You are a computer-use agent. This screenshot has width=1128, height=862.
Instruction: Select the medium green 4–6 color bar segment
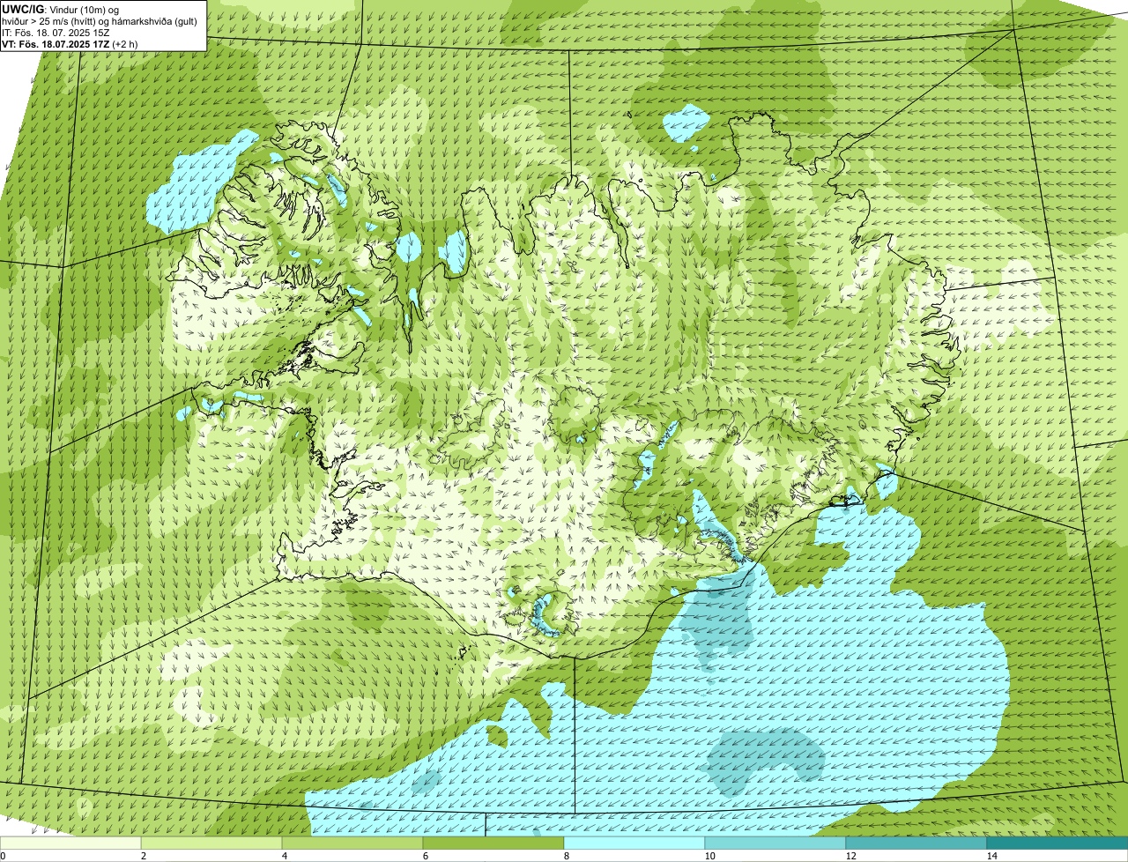[x=352, y=843]
